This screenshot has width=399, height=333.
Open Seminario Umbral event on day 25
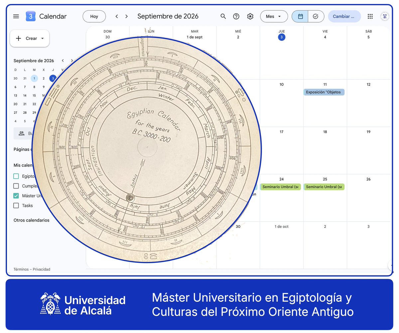324,187
